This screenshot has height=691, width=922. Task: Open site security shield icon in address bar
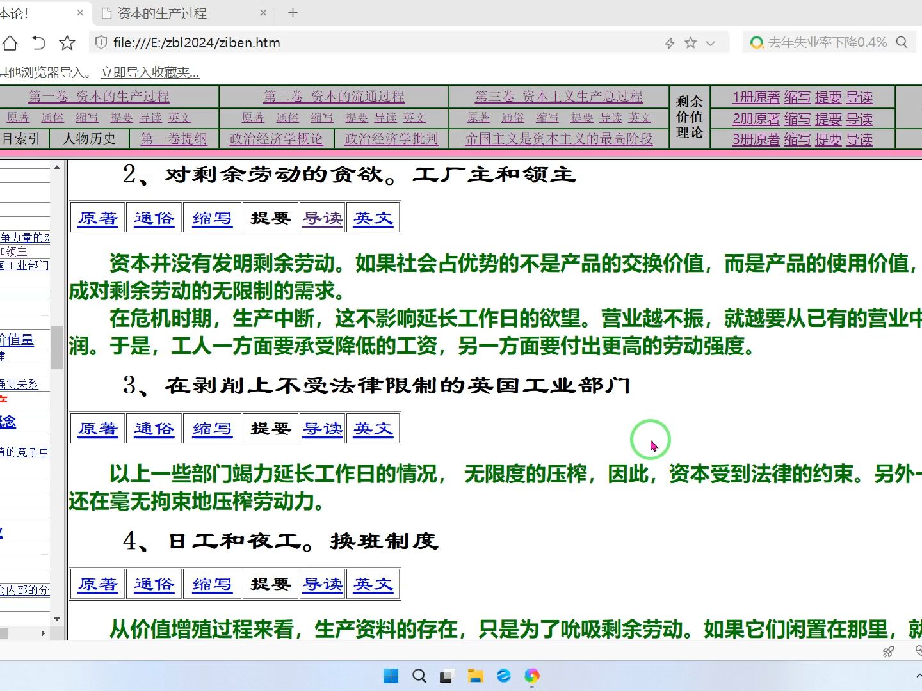click(101, 43)
